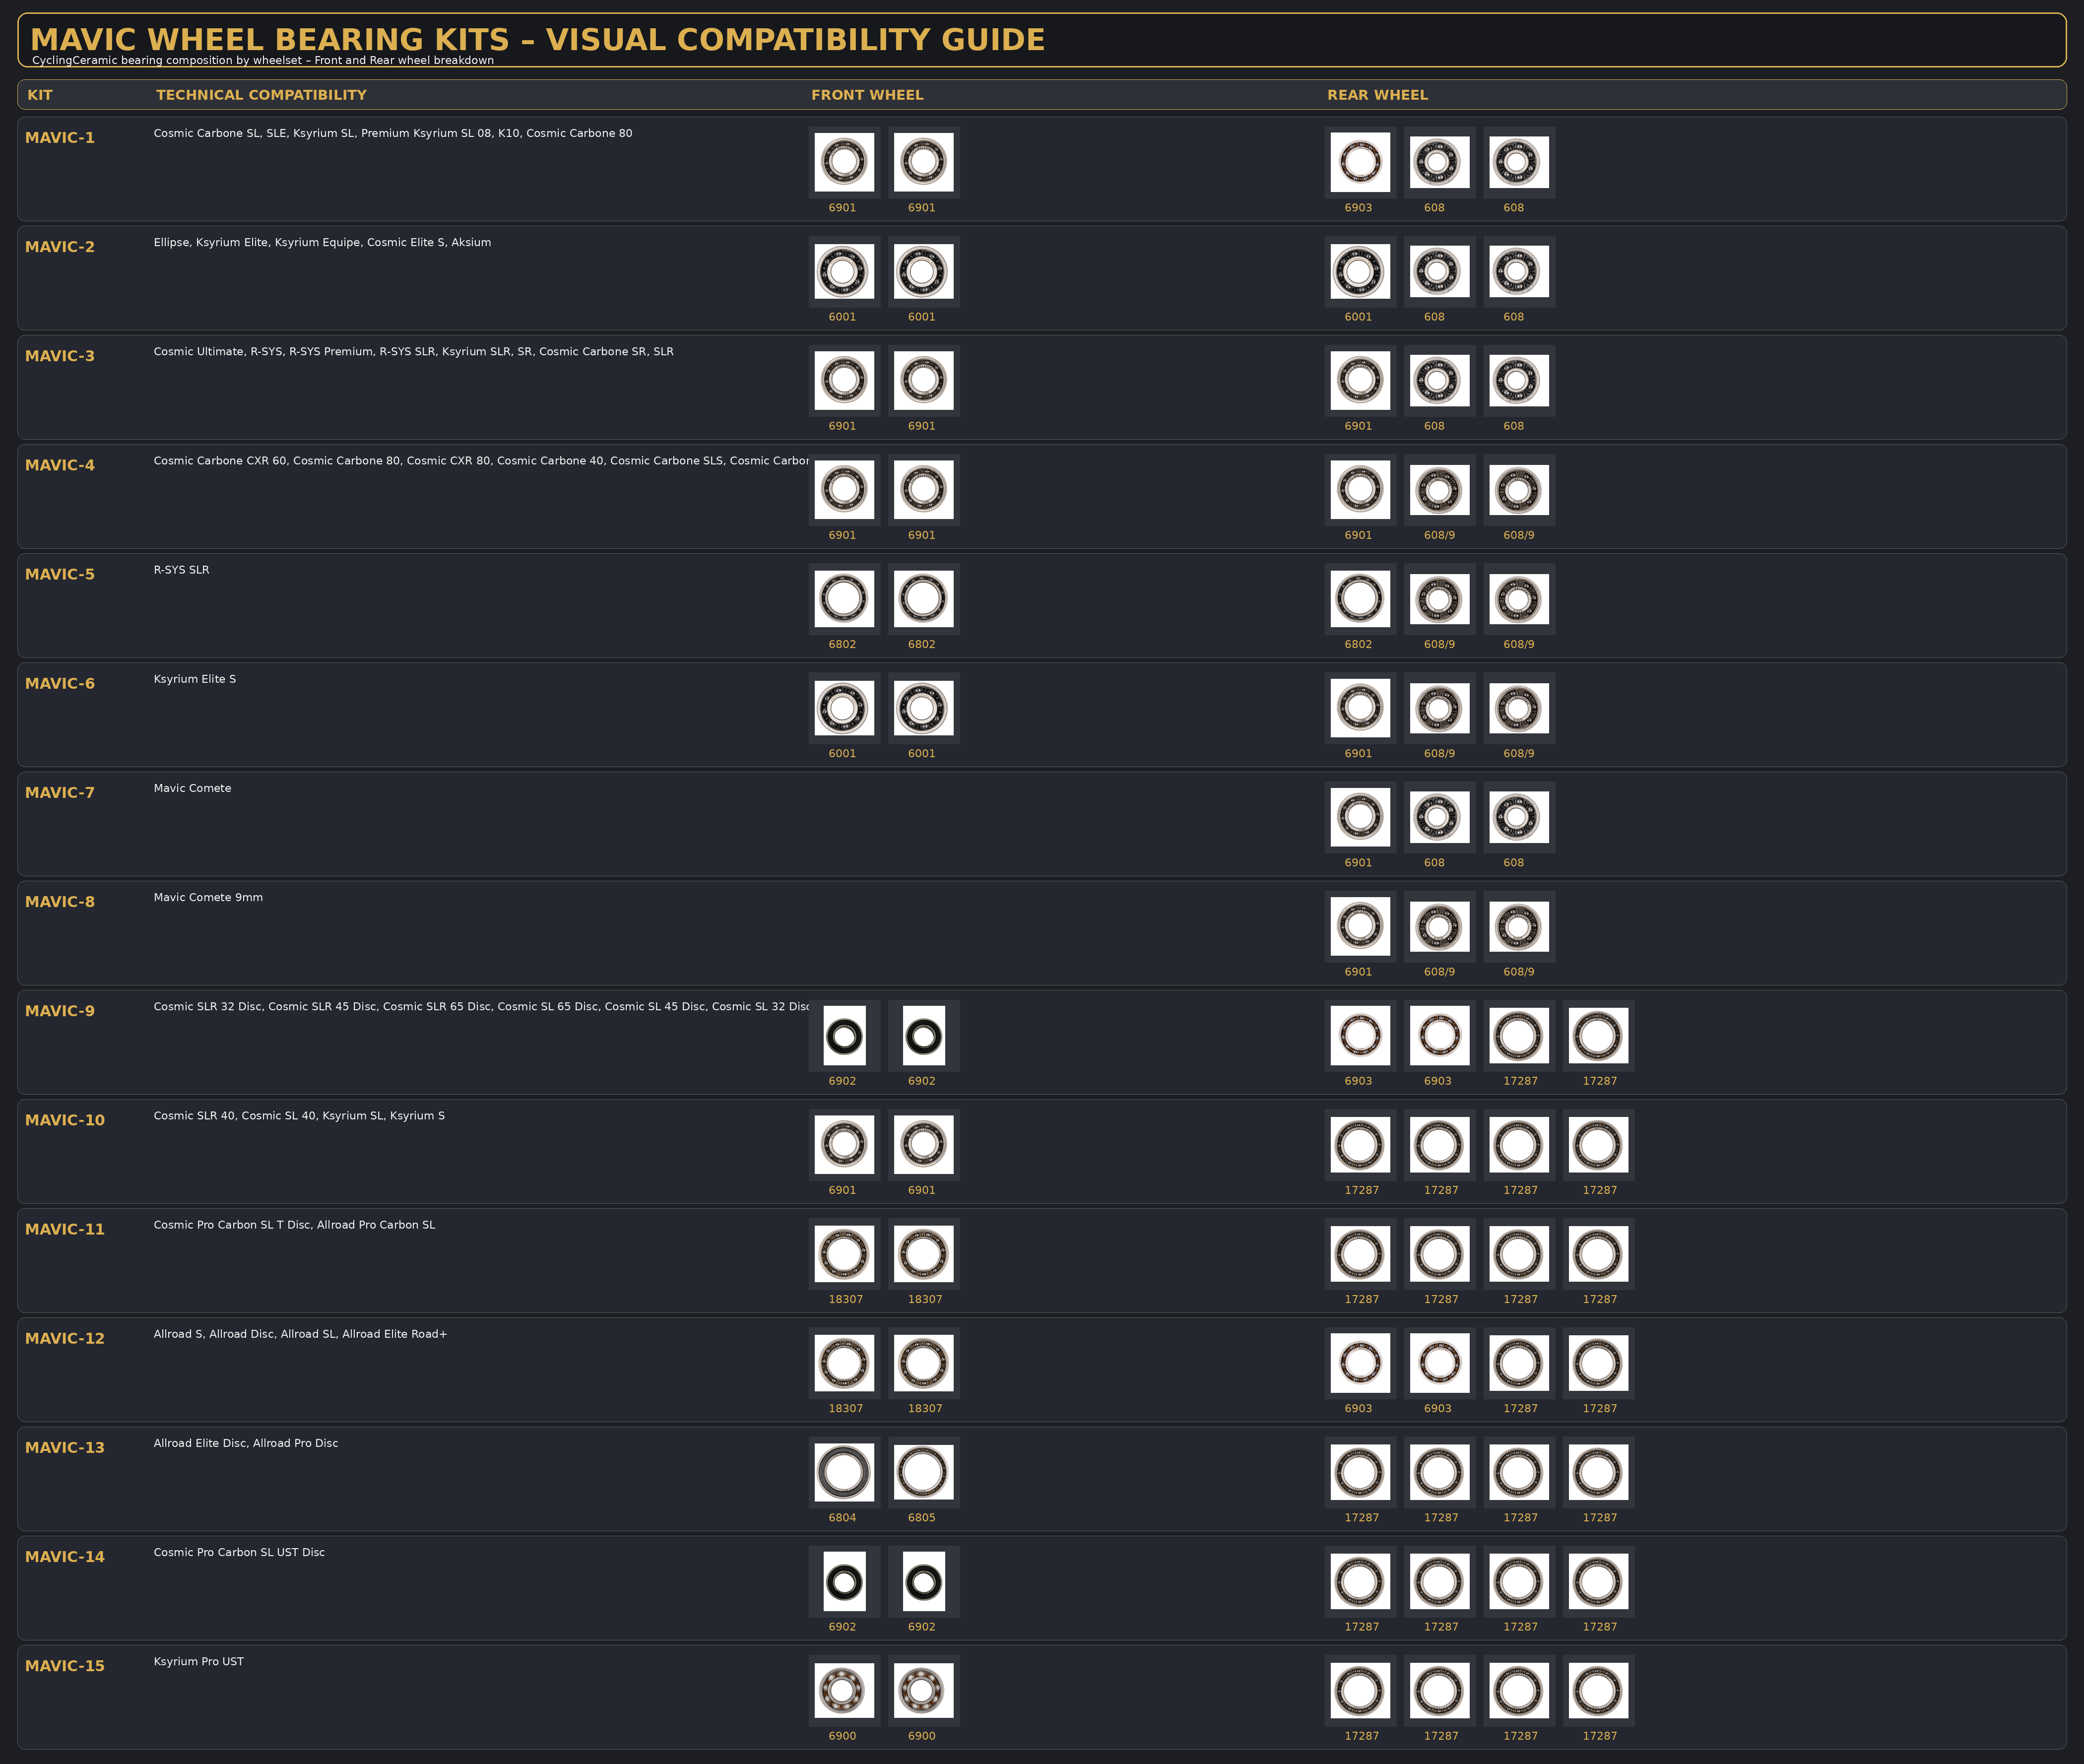Viewport: 2084px width, 1764px height.
Task: Select the MAVIC-6 kit label
Action: pyautogui.click(x=60, y=683)
